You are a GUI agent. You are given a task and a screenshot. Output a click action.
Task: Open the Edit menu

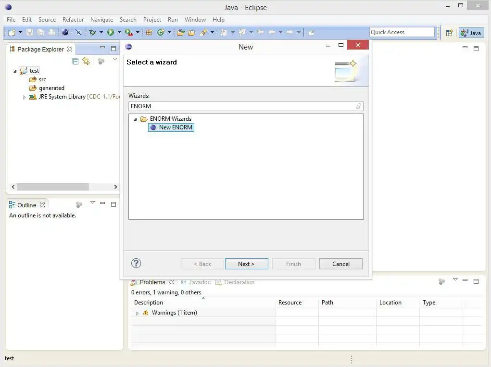(27, 19)
